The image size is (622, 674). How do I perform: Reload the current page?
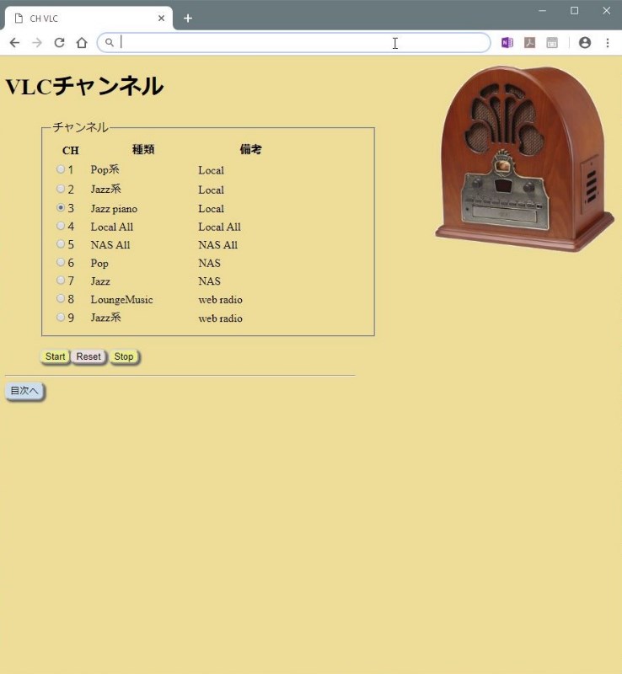(59, 43)
